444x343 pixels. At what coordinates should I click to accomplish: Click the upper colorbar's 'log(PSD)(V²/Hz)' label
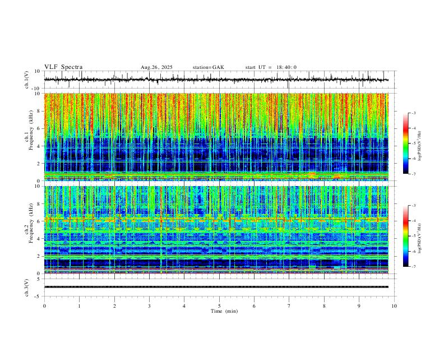click(x=420, y=146)
